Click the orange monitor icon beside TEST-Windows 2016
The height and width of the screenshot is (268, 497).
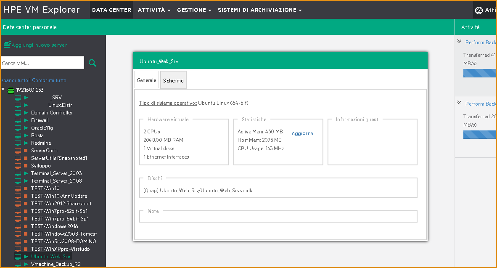click(18, 226)
